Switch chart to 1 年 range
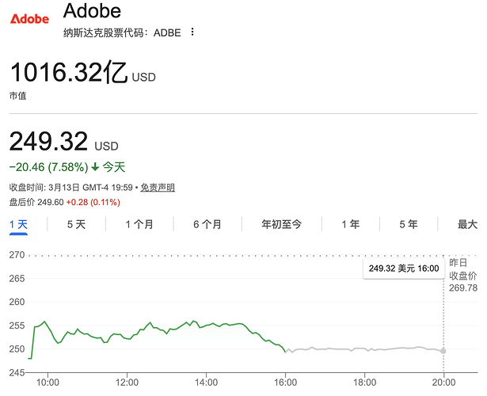The width and height of the screenshot is (487, 396). click(350, 224)
